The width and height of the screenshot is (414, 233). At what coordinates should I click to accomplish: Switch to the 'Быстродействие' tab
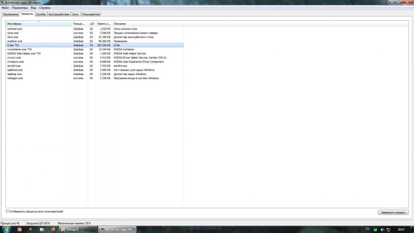[x=59, y=14]
